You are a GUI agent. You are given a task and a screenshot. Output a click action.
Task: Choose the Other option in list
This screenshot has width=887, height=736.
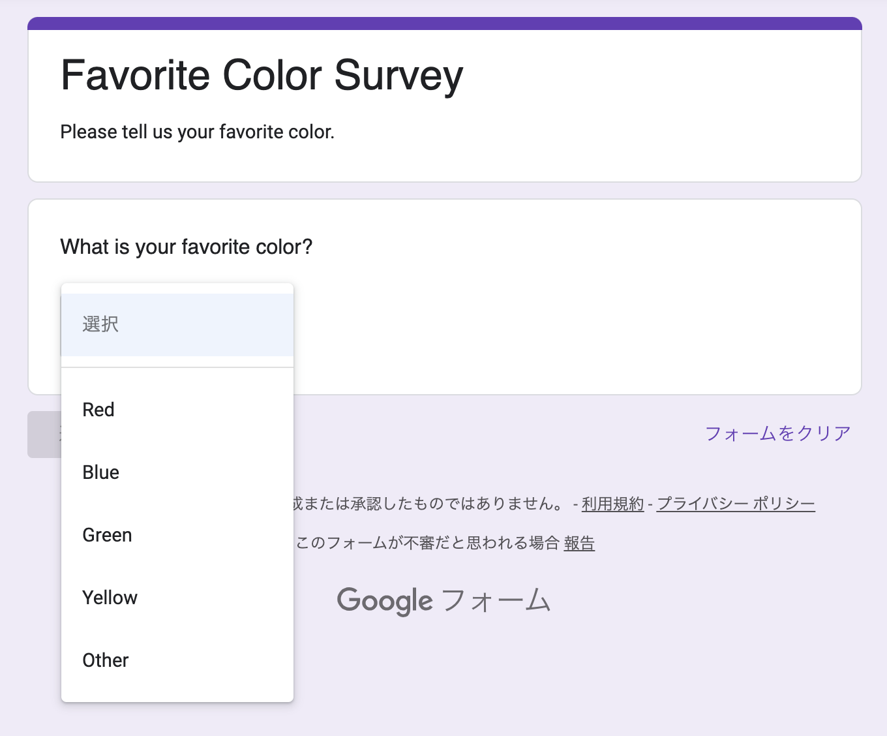coord(105,660)
